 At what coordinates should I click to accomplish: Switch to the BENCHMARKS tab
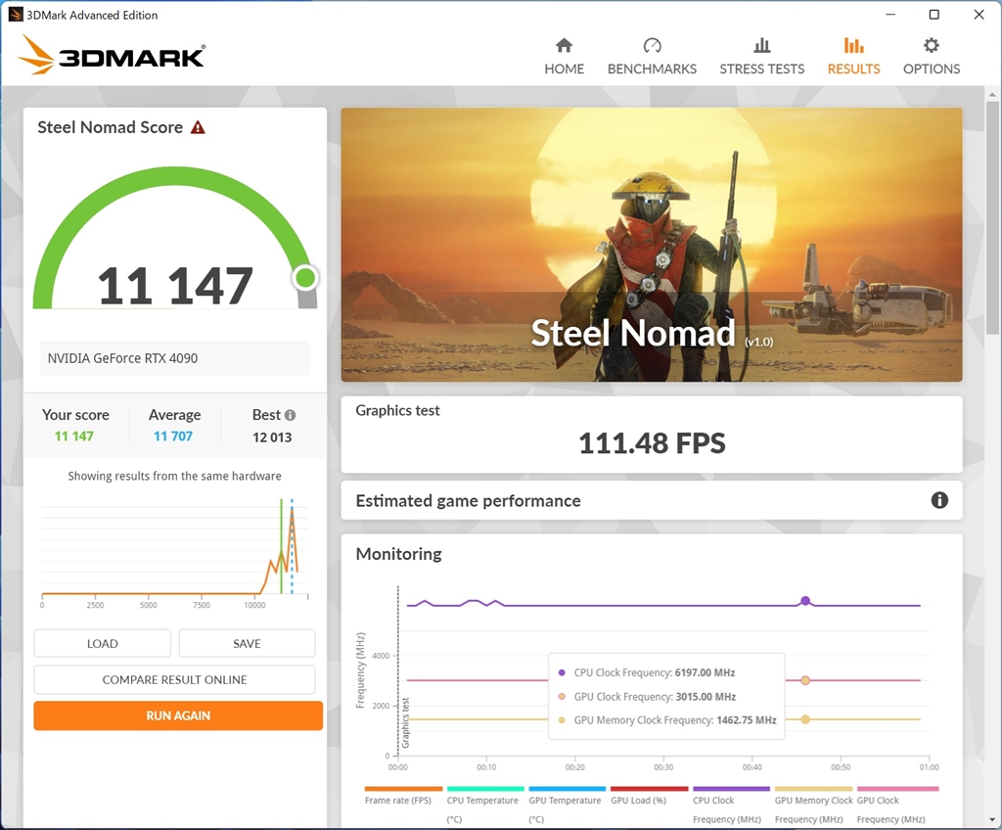coord(652,57)
